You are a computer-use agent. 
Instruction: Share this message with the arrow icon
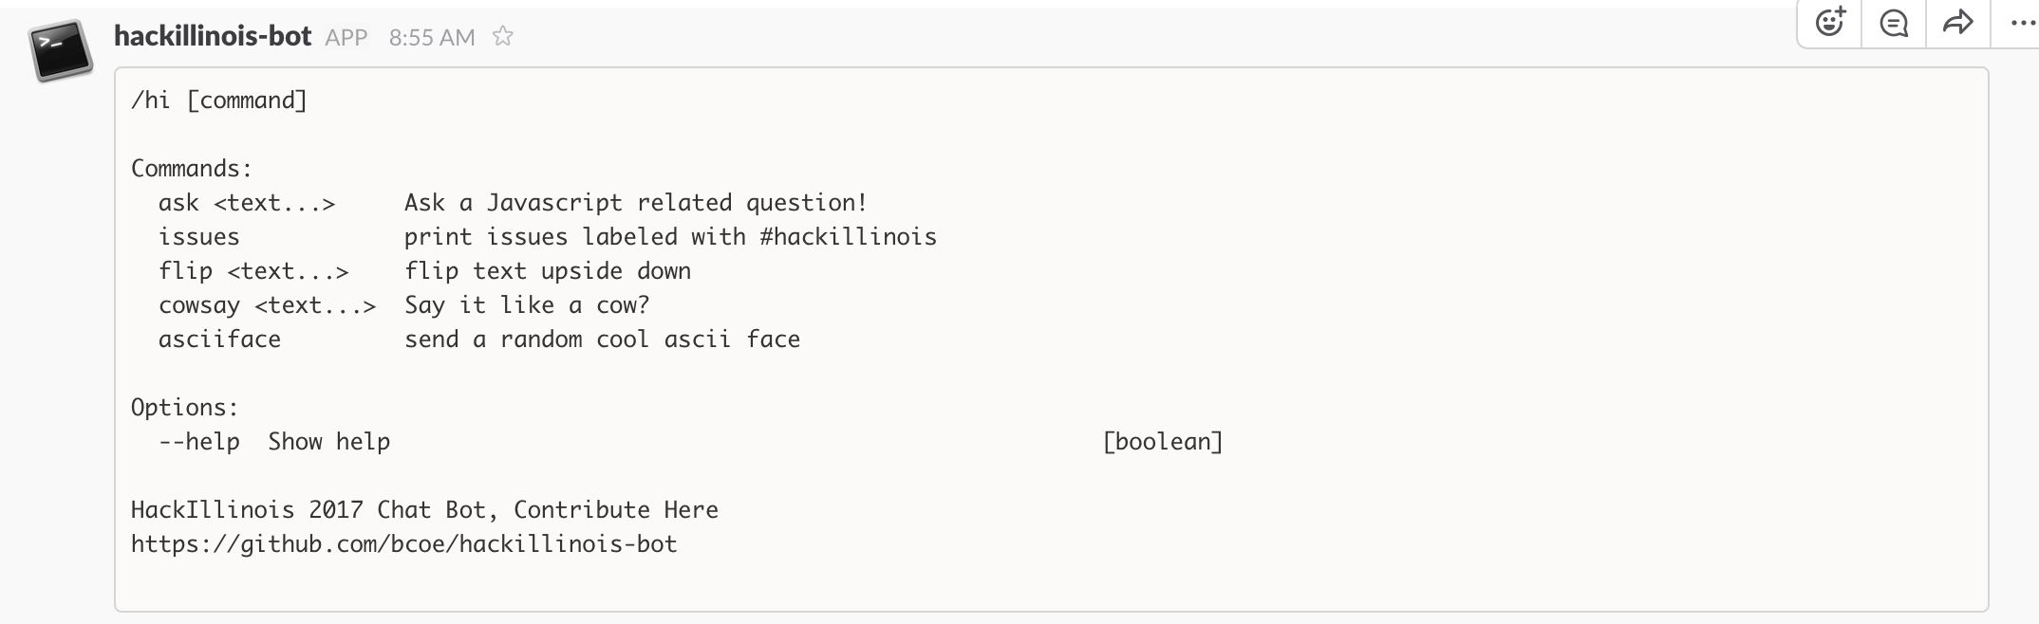pyautogui.click(x=1957, y=23)
